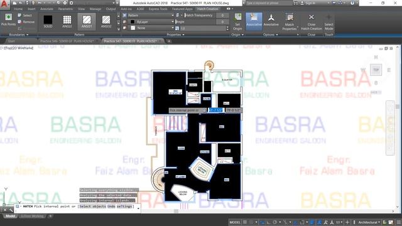Edit the hatch transparency value field
Viewport: 402px width, 226px height.
[x=222, y=15]
